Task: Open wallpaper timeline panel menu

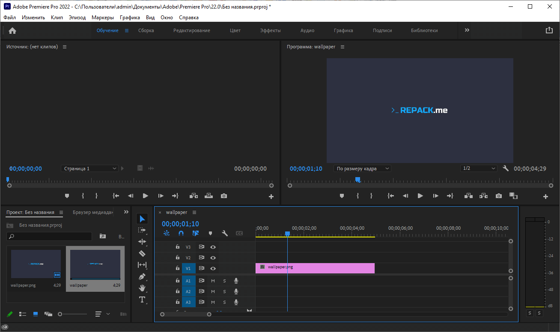Action: (194, 212)
